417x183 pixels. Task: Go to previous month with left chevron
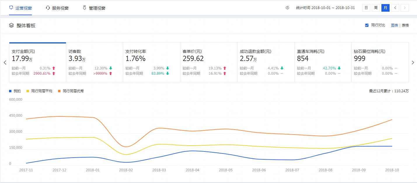point(395,8)
